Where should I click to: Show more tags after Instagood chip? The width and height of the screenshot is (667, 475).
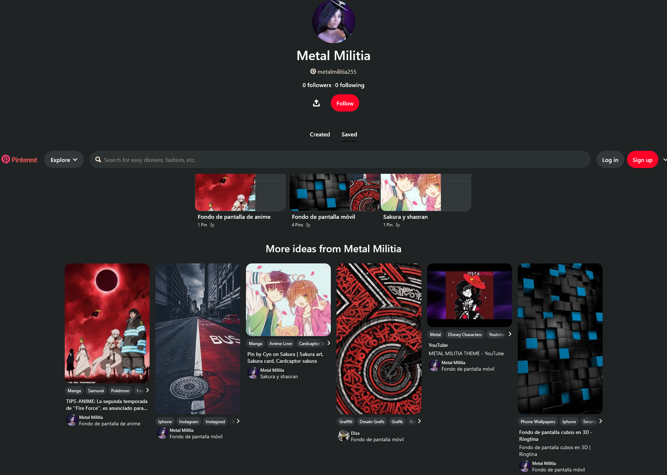pos(238,421)
